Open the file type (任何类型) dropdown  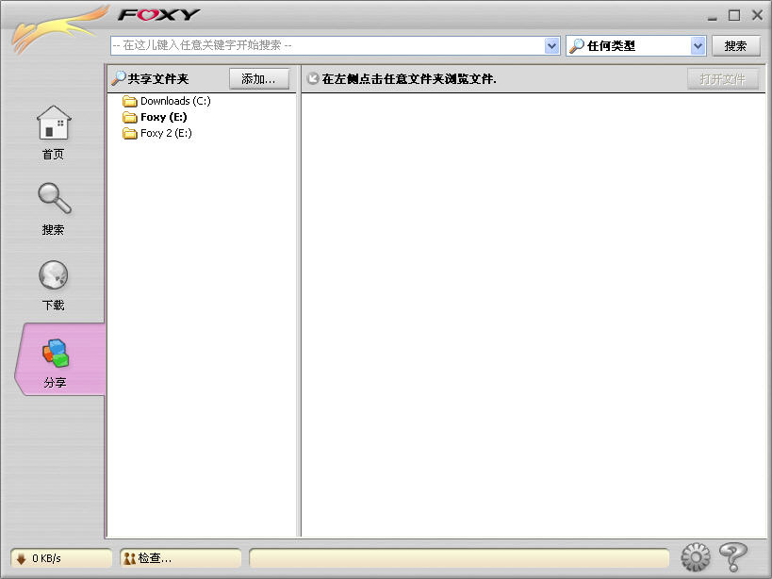[x=698, y=45]
